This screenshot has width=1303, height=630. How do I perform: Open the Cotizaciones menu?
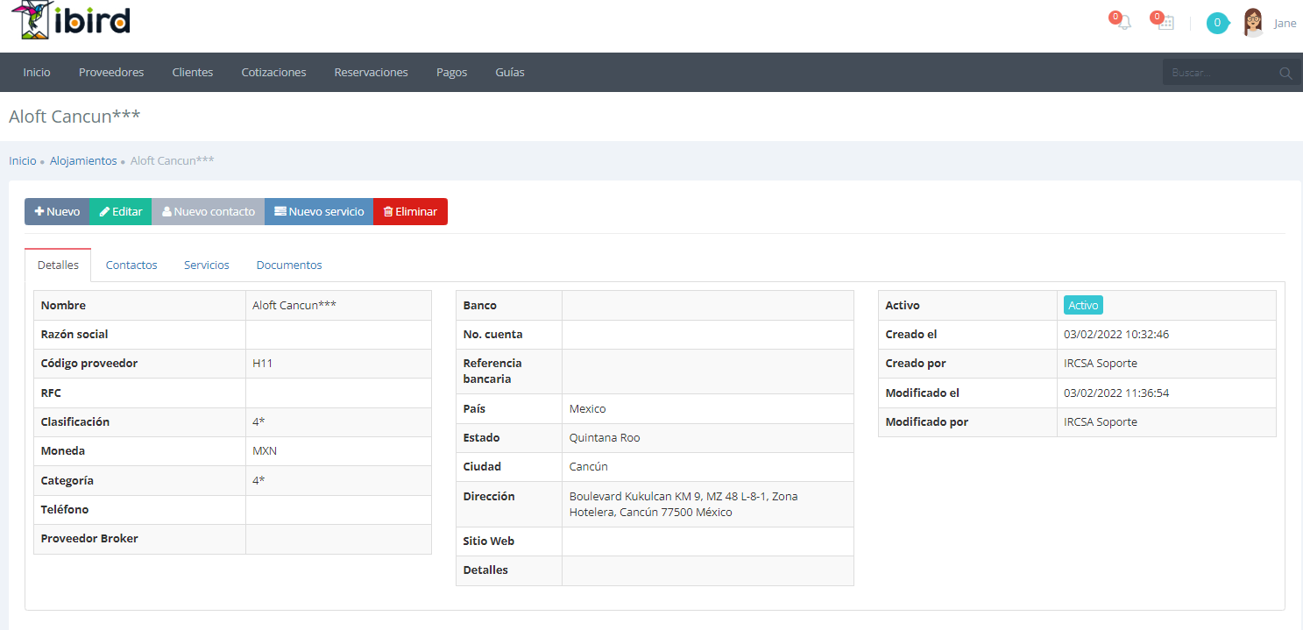[x=274, y=72]
